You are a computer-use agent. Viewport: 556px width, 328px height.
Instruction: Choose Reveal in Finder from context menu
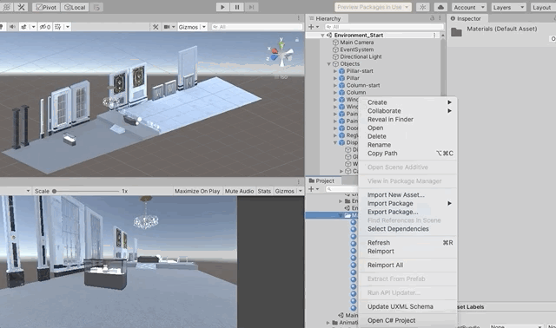coord(390,120)
